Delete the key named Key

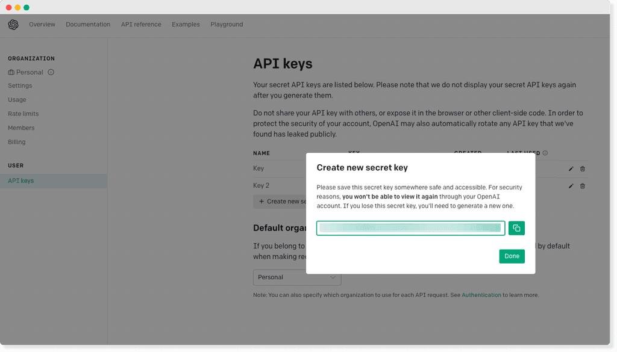coord(582,169)
